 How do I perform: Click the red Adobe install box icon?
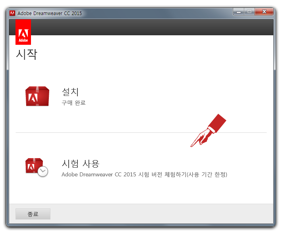coord(37,96)
